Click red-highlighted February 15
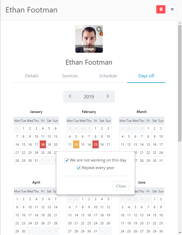This screenshot has width=182, height=235. (96, 144)
